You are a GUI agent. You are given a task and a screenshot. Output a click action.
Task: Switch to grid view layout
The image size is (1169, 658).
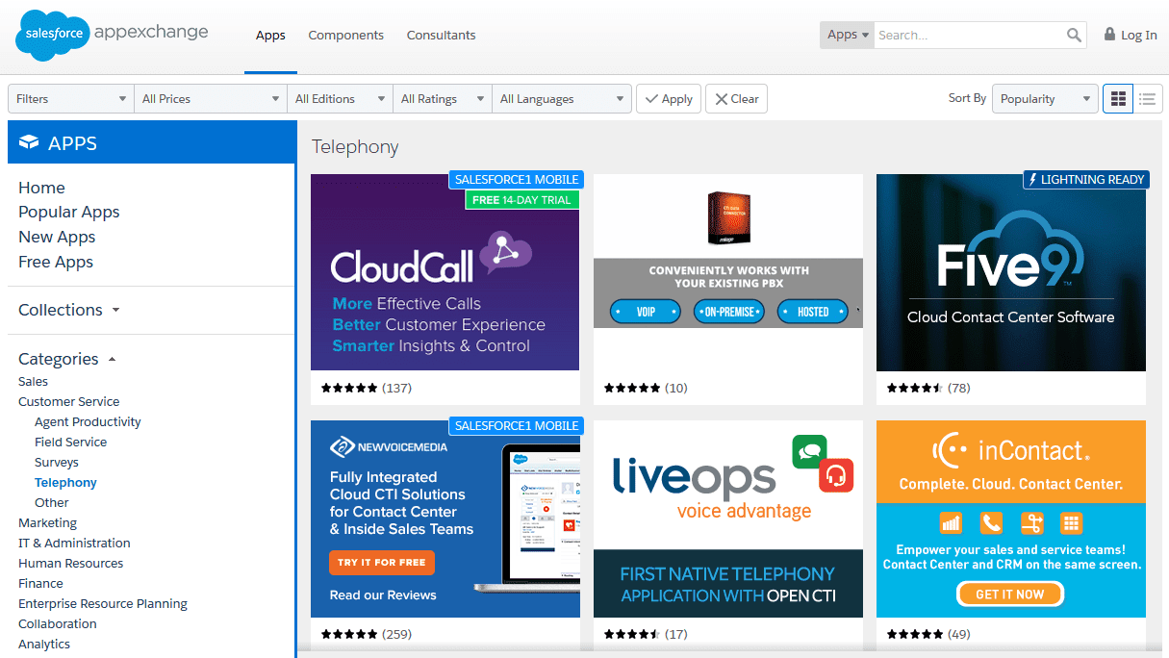pyautogui.click(x=1118, y=98)
